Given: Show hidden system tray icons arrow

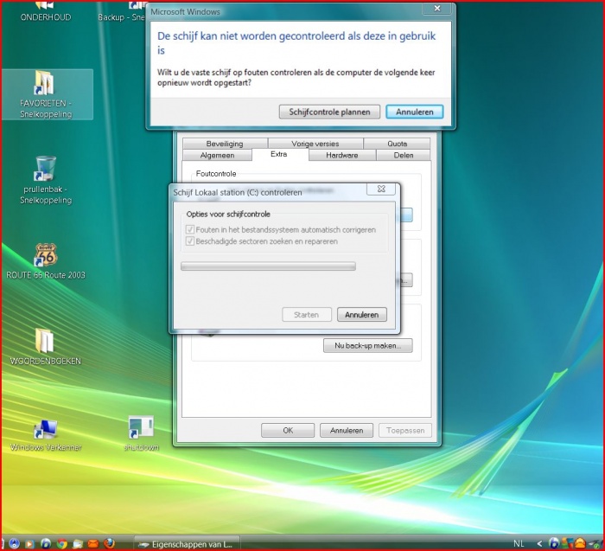Looking at the screenshot, I should pyautogui.click(x=539, y=544).
